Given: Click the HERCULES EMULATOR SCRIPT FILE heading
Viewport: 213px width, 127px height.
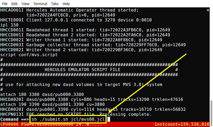Looking at the screenshot, I should [83, 70].
